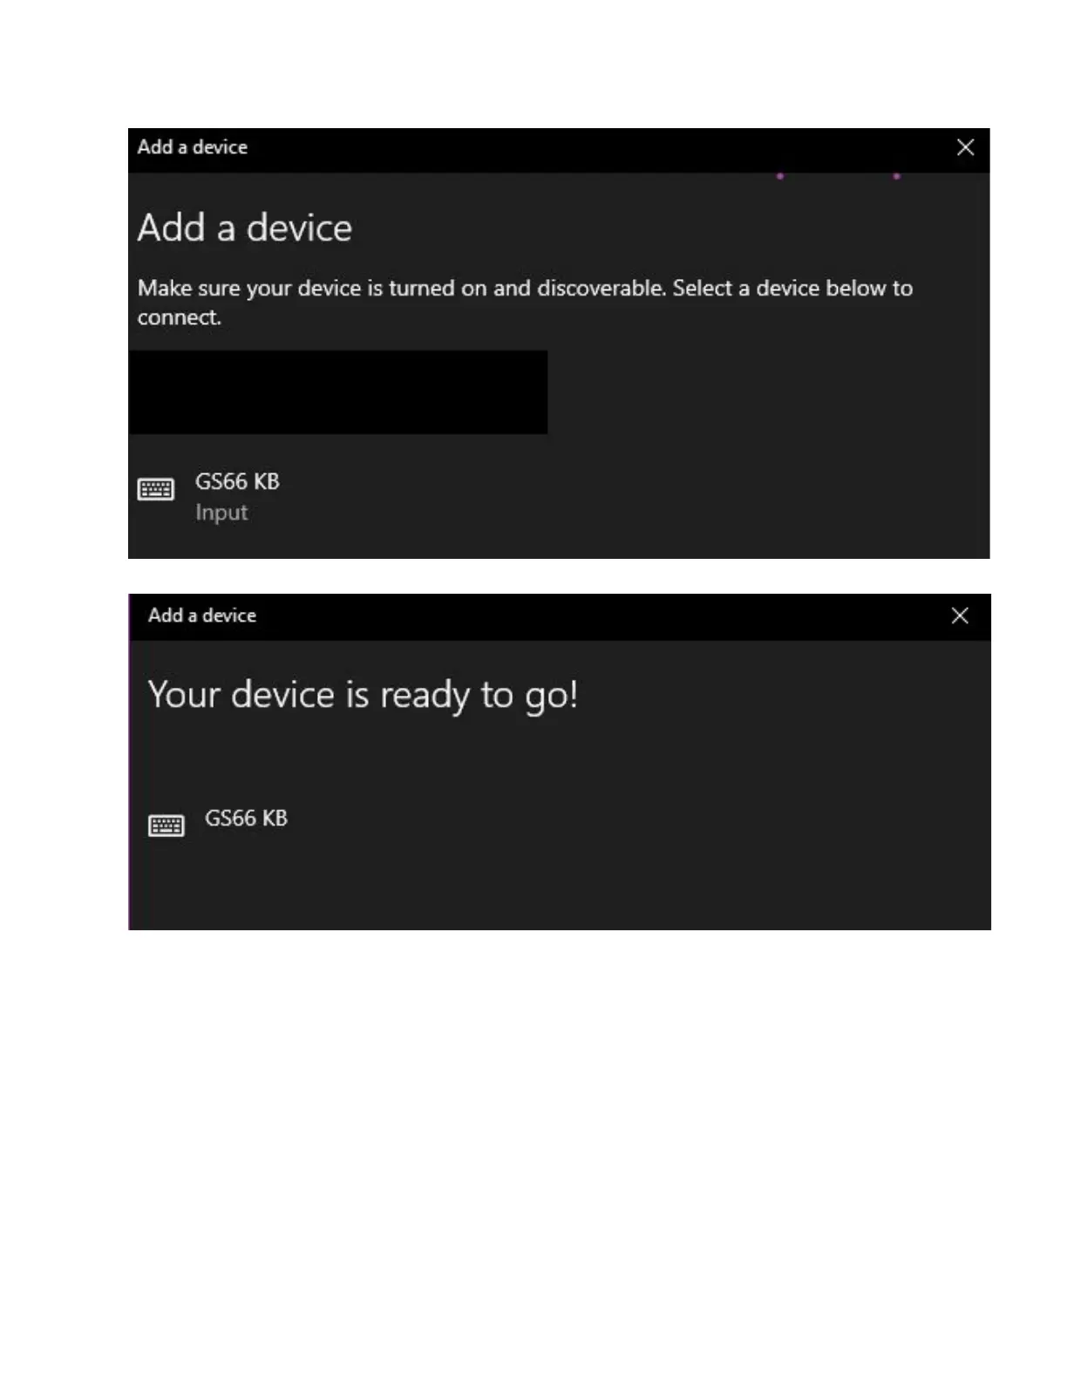Click empty title bar area left of upper close X
This screenshot has height=1381, width=1067.
(601, 147)
